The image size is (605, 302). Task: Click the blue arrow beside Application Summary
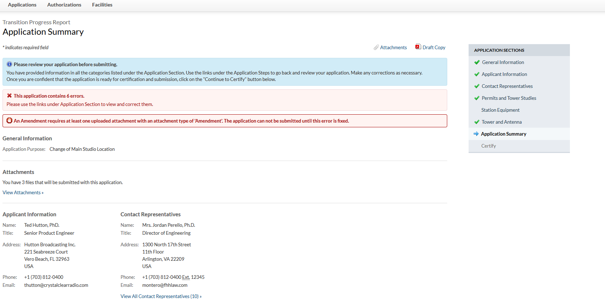click(x=476, y=134)
